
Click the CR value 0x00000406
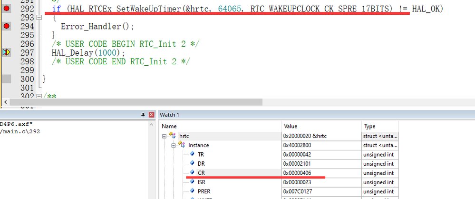[297, 173]
